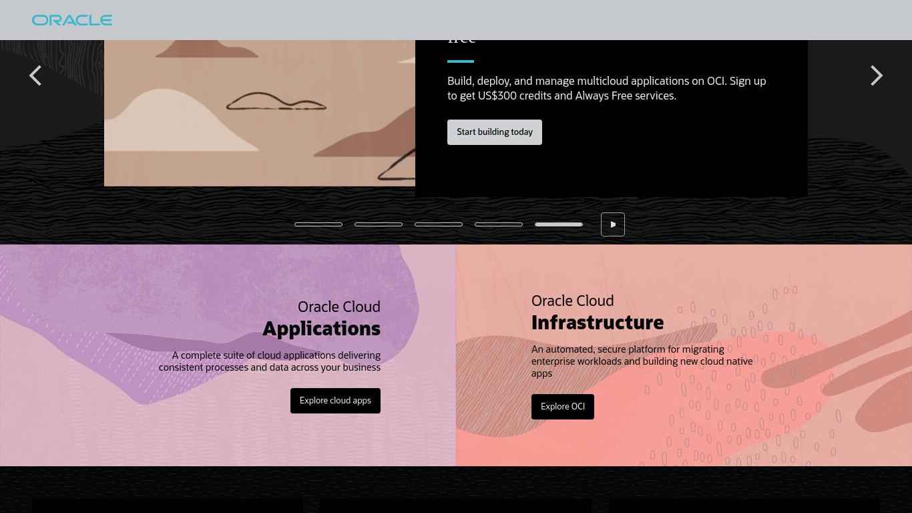The width and height of the screenshot is (912, 513).
Task: Click the Applications heading
Action: pyautogui.click(x=321, y=329)
